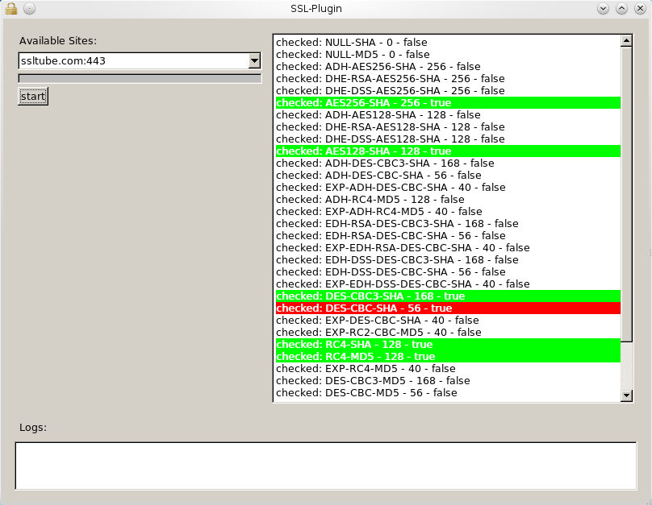Minimize the SSL-Plugin window
Screen dimensions: 652x505
tap(604, 8)
